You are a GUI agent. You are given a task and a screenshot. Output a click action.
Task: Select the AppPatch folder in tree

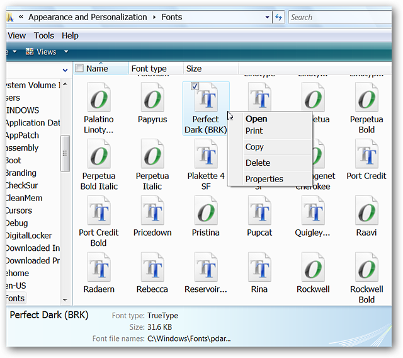click(x=23, y=136)
